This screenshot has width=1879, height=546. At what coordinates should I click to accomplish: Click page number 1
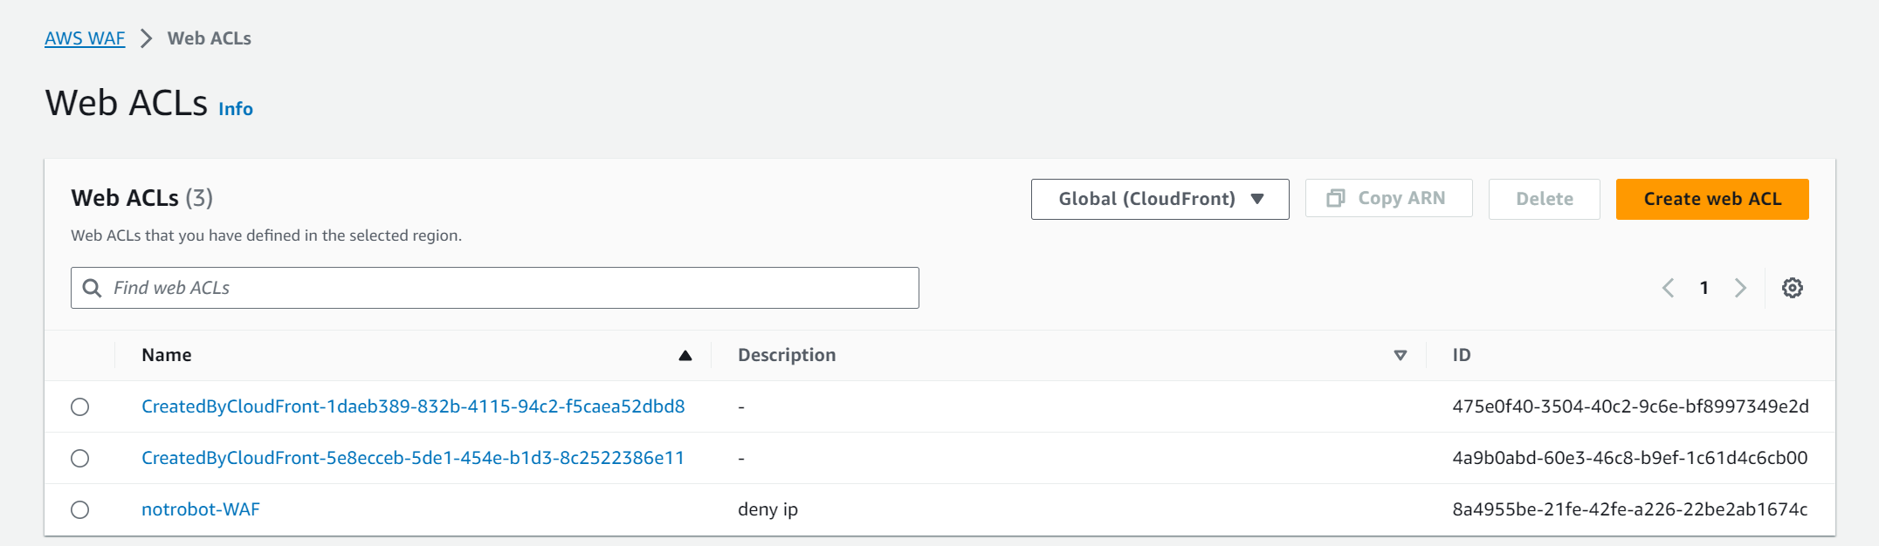(x=1703, y=288)
